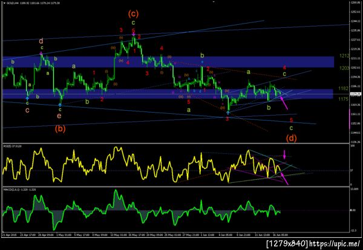
Task: Click the 16 Jun 05:00 time axis label
Action: click(280, 235)
